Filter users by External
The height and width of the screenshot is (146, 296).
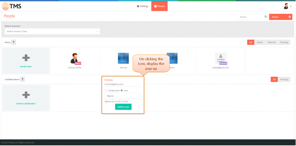click(x=272, y=42)
